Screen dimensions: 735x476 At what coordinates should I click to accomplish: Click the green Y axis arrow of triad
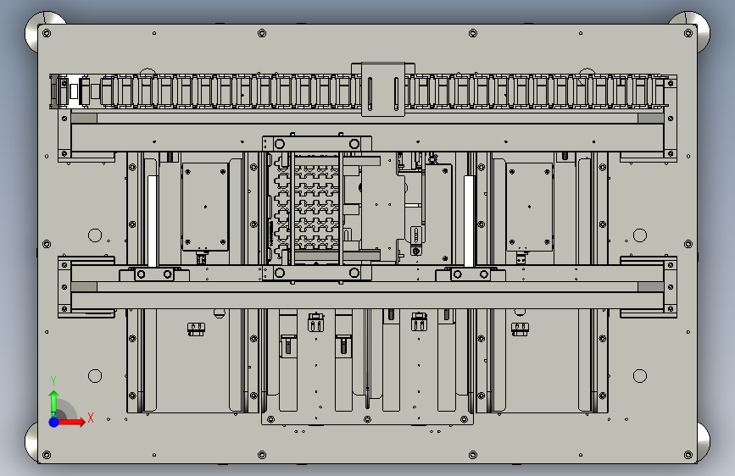54,403
